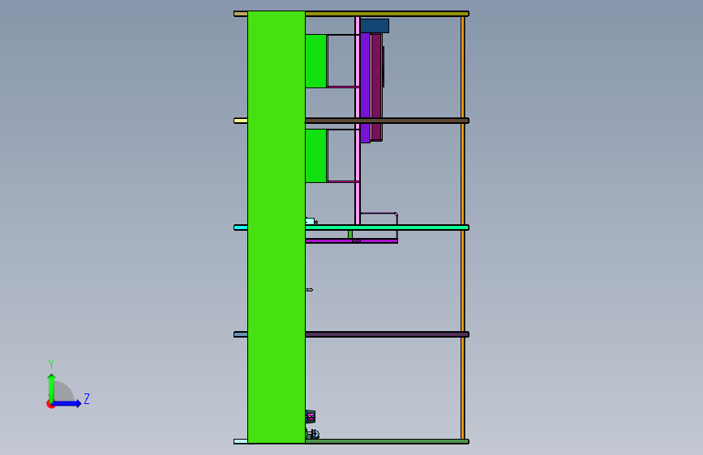The width and height of the screenshot is (703, 455).
Task: Click the red origin ball of the triad
Action: (x=50, y=404)
